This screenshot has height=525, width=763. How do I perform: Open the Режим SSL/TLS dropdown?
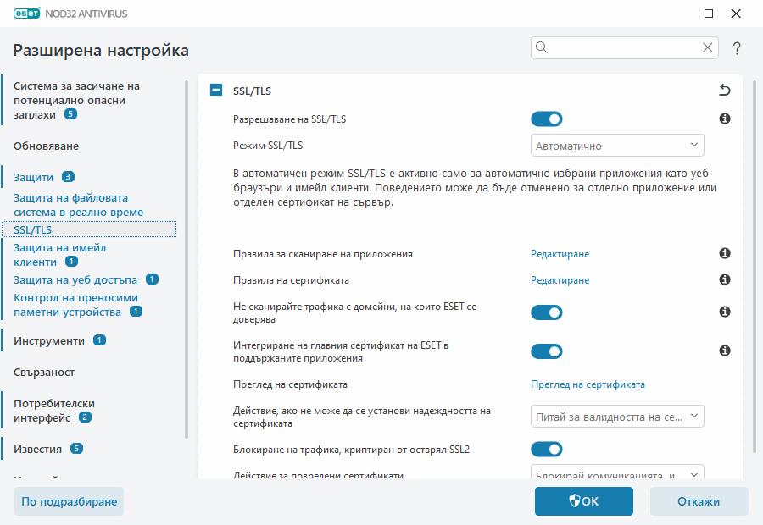click(x=617, y=145)
